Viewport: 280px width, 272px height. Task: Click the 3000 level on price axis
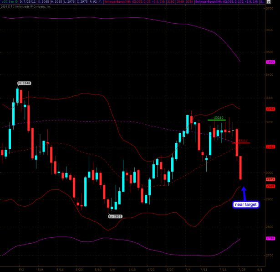pyautogui.click(x=270, y=173)
